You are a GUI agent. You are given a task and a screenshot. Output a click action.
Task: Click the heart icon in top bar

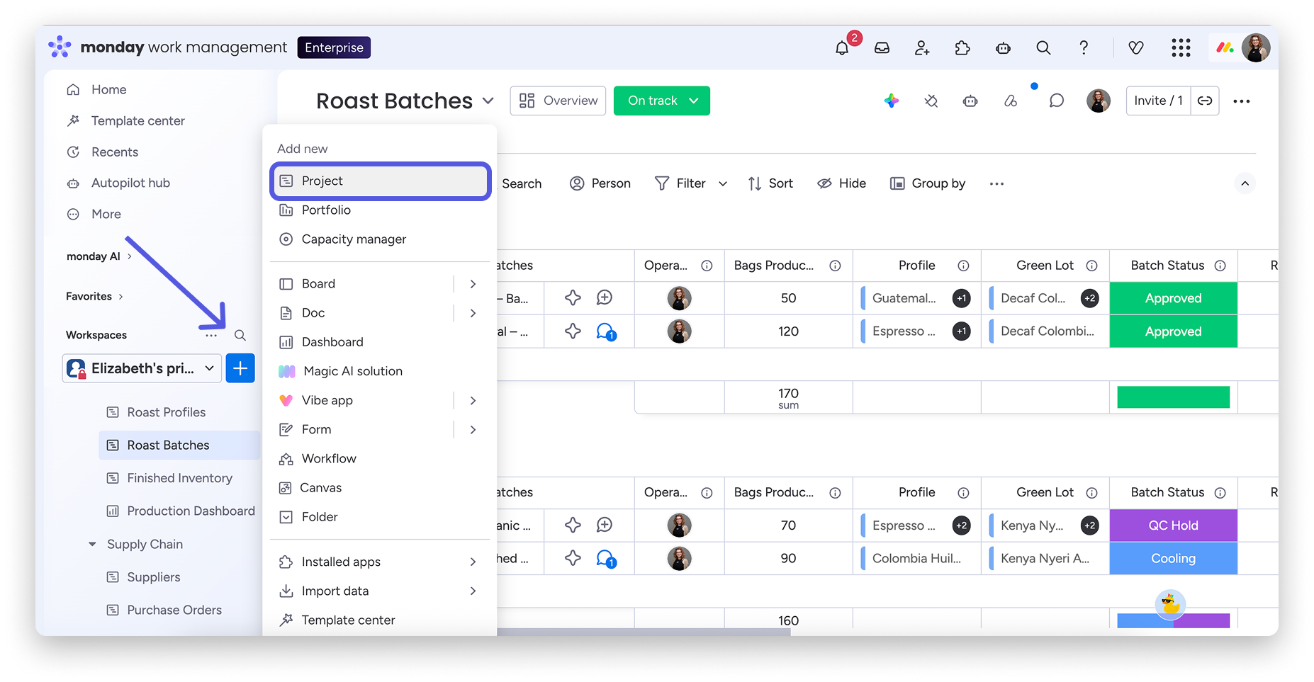click(x=1136, y=47)
